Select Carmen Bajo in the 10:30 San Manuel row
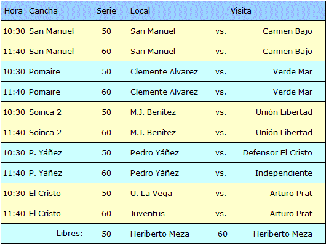Viewport: 326px width, 244px height. pyautogui.click(x=287, y=31)
